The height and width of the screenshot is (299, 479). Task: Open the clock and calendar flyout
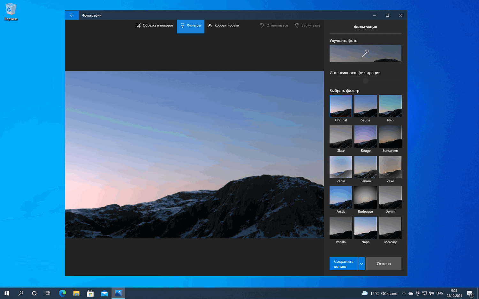454,293
